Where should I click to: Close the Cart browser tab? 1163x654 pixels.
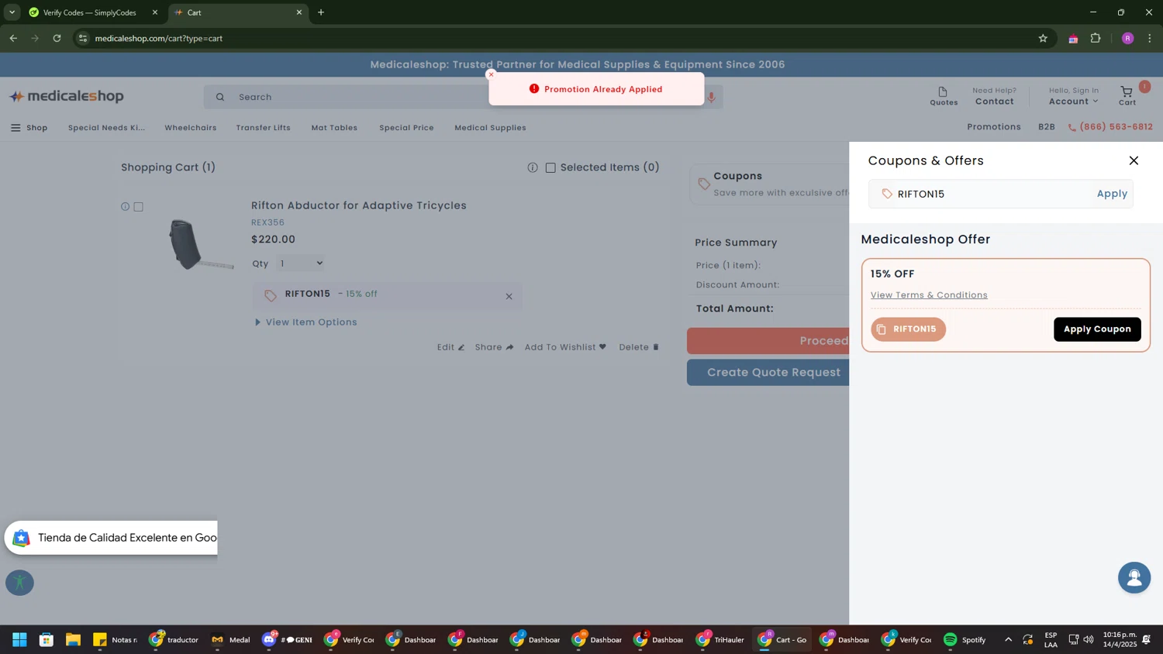pyautogui.click(x=299, y=12)
